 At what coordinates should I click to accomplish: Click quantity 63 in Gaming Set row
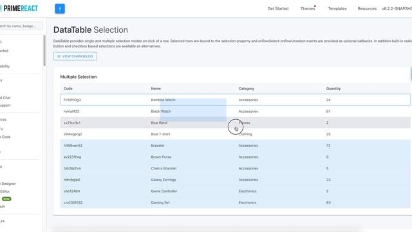[328, 202]
